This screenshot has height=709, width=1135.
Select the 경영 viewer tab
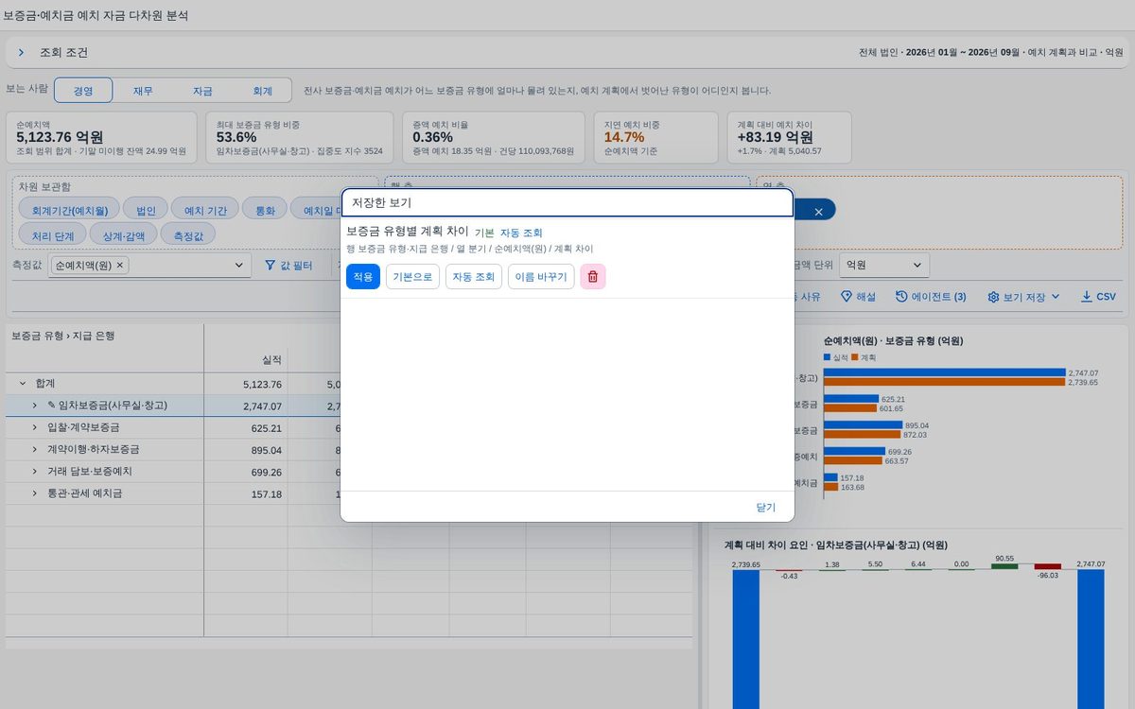click(x=83, y=91)
